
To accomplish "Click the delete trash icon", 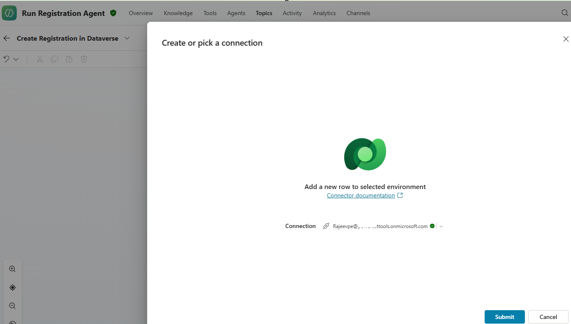I will (84, 59).
